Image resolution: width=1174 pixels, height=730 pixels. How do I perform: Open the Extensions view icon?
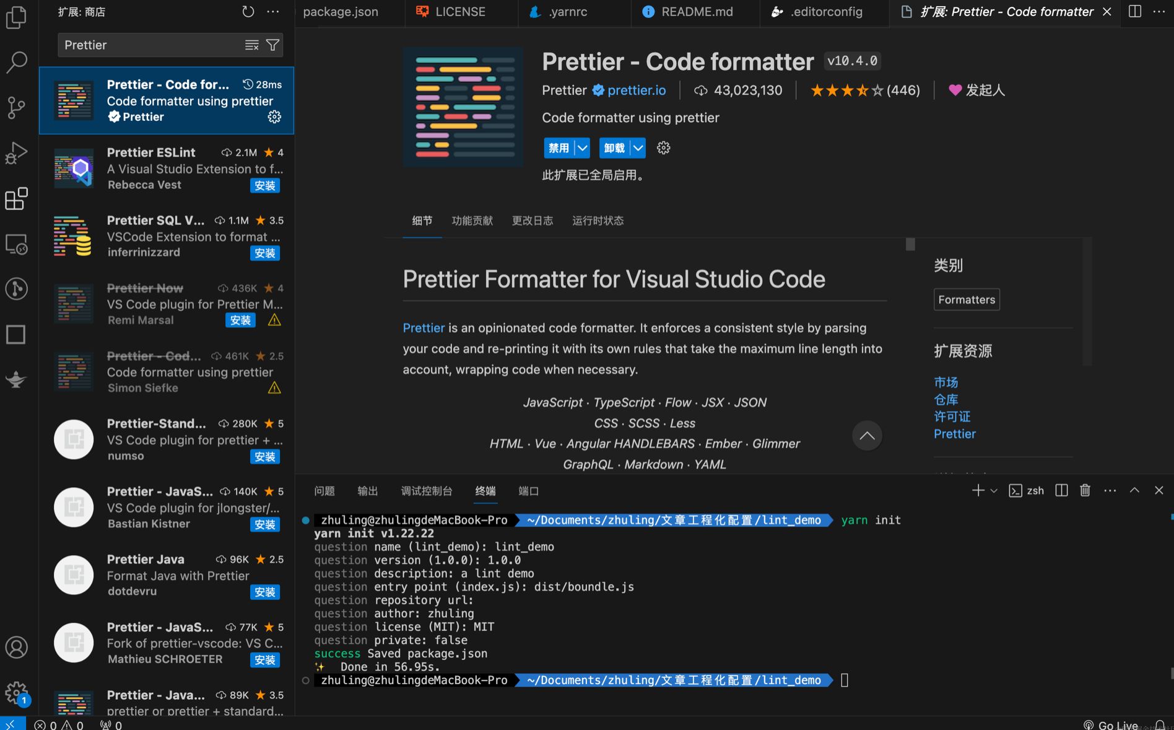click(x=16, y=198)
